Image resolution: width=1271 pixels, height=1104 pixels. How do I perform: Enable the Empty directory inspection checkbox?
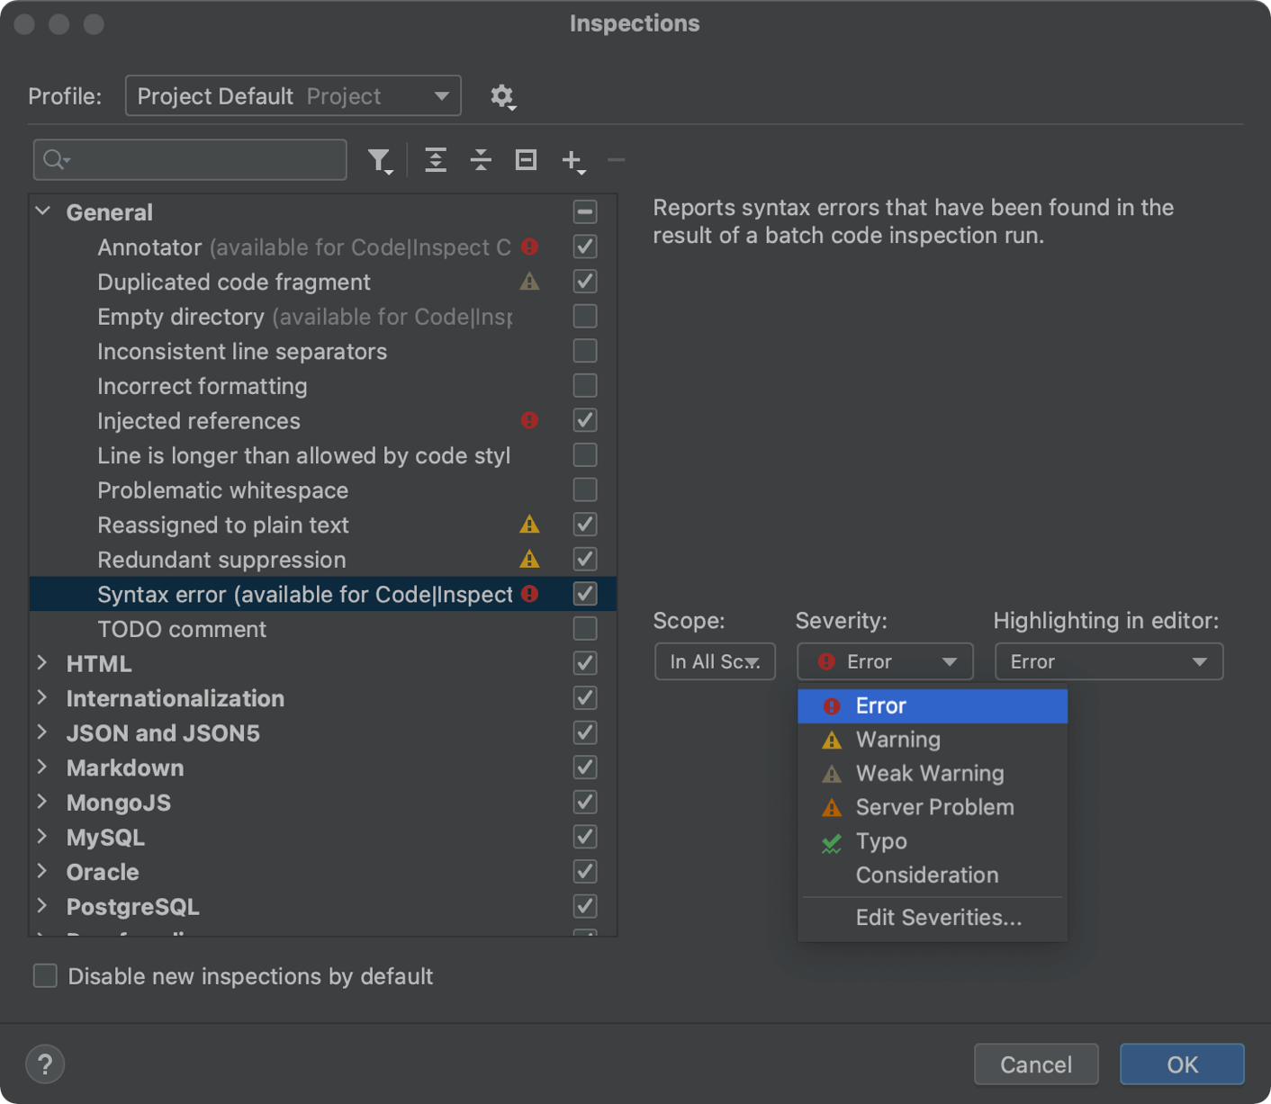[x=584, y=316]
